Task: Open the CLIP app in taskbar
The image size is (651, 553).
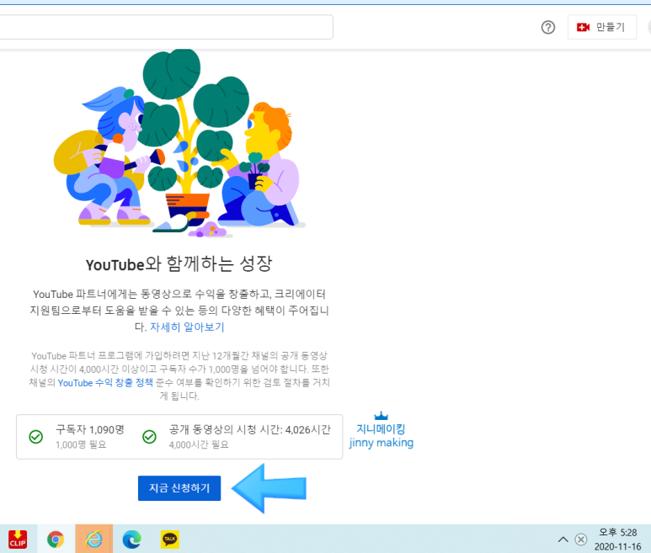Action: (x=18, y=539)
